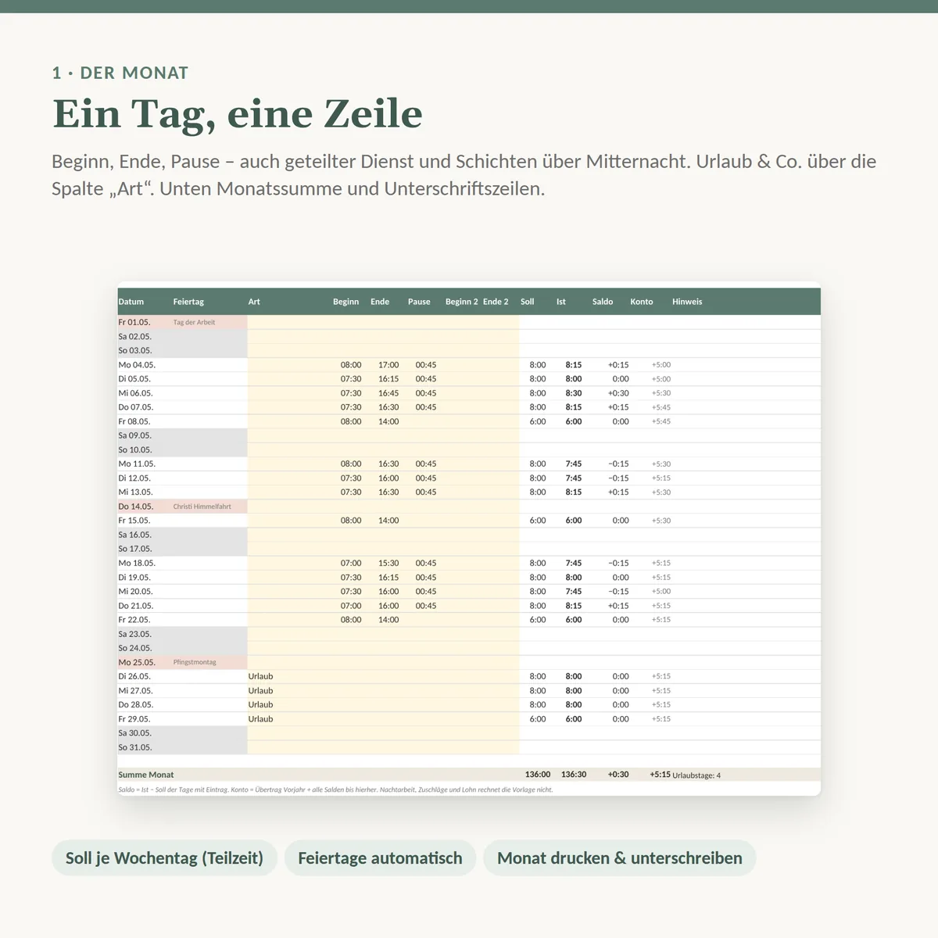Select the date cell 'Do 21.05.'

136,606
